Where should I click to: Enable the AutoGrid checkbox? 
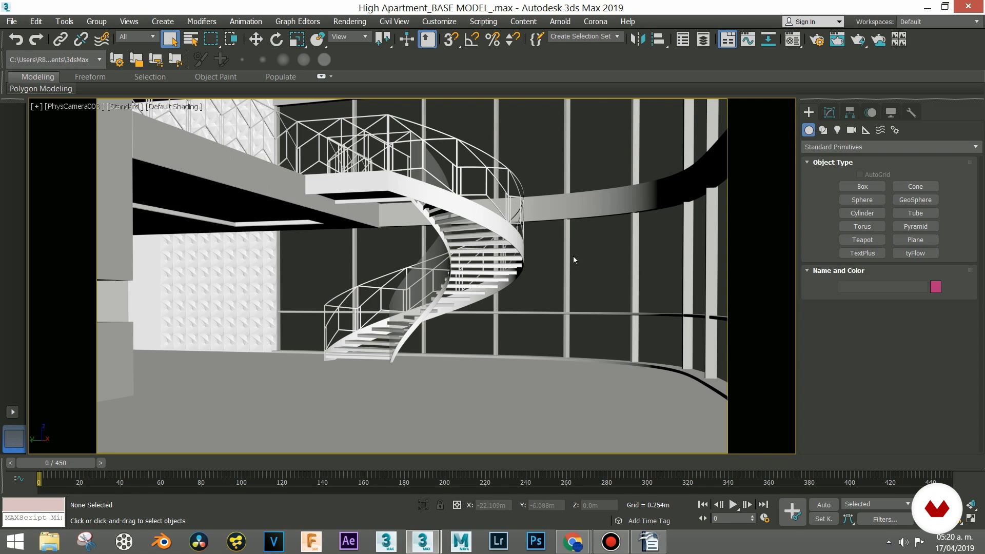point(860,174)
